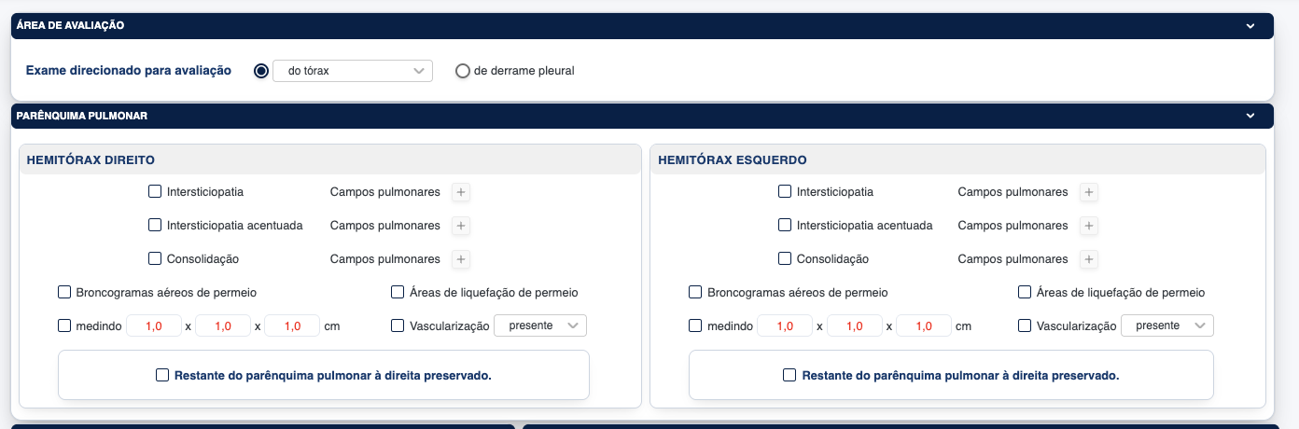Click plus icon beside Intersticiopatia in Hemitórax Direito
This screenshot has height=429, width=1299.
(462, 192)
